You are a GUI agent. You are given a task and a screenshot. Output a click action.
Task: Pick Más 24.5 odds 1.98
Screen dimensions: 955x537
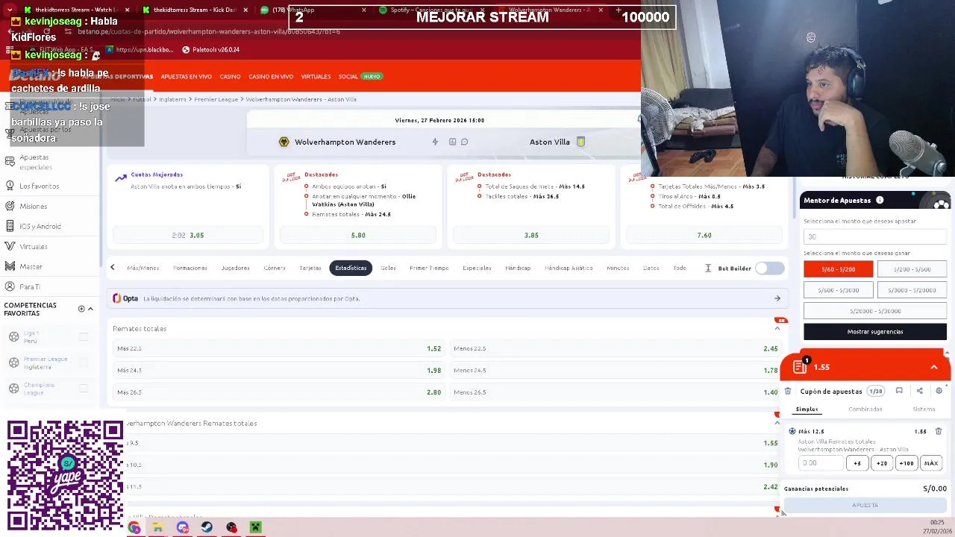[x=278, y=370]
